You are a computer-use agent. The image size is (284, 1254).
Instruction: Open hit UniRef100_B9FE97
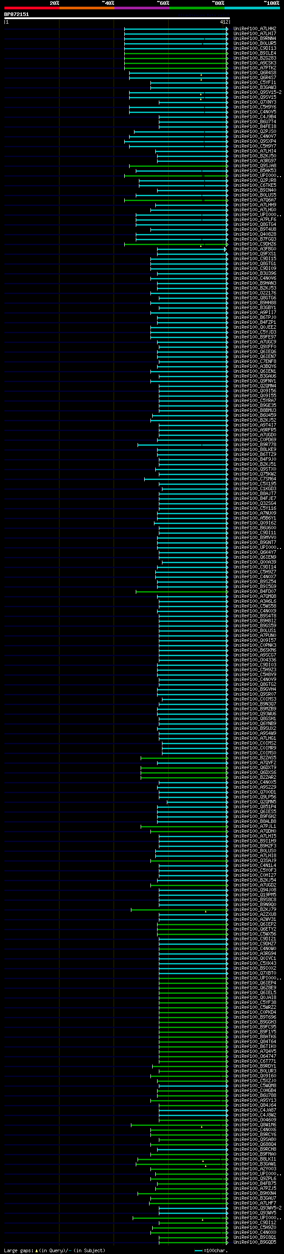[255, 337]
